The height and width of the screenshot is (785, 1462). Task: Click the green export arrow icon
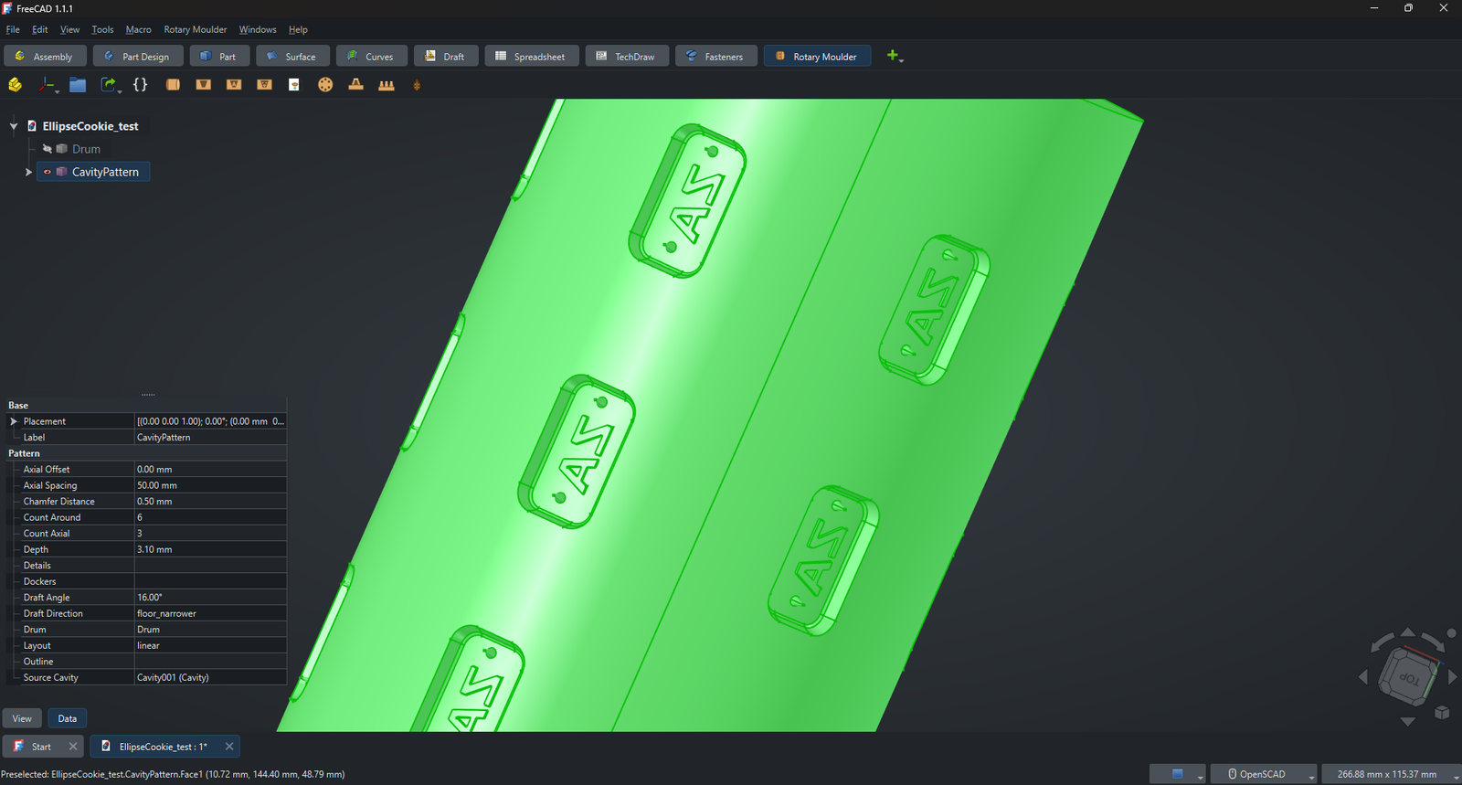108,84
